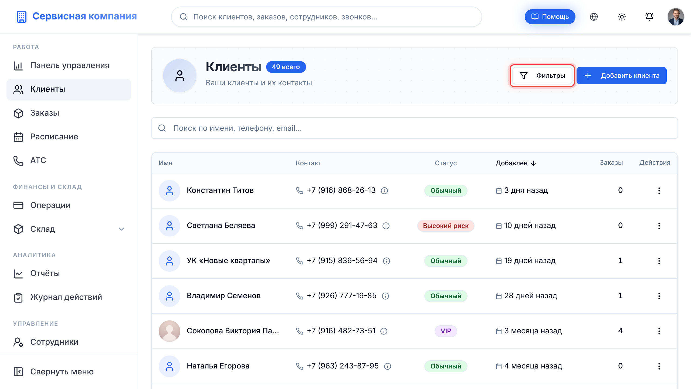The width and height of the screenshot is (691, 389).
Task: Open the Фильтры filters button
Action: pos(542,76)
